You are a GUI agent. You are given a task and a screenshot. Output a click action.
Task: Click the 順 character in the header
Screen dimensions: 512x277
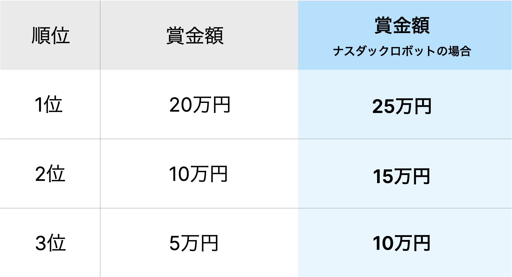click(x=41, y=36)
